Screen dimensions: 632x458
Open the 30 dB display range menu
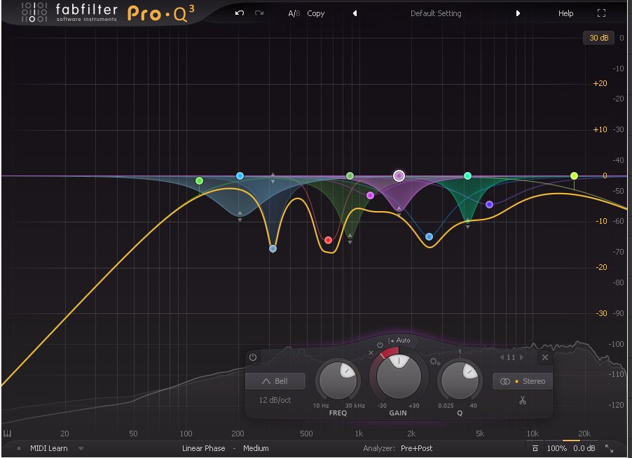tap(598, 38)
